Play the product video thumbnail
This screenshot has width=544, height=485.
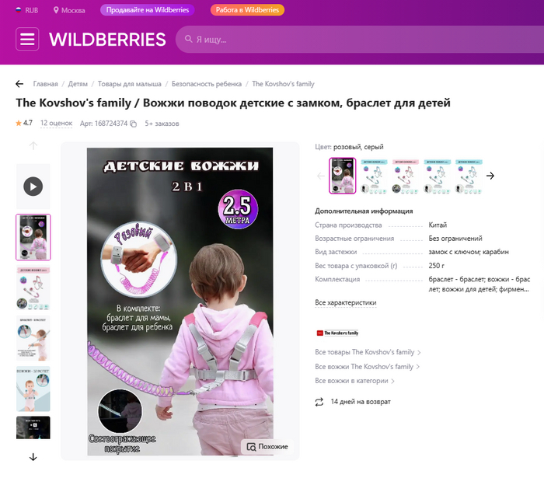[33, 187]
